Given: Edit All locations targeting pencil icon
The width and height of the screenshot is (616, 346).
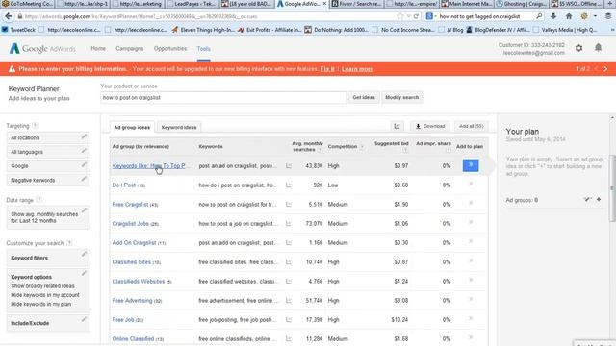Looking at the screenshot, I should click(84, 136).
